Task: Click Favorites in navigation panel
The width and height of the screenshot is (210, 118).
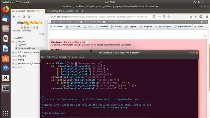Action: 26,31
